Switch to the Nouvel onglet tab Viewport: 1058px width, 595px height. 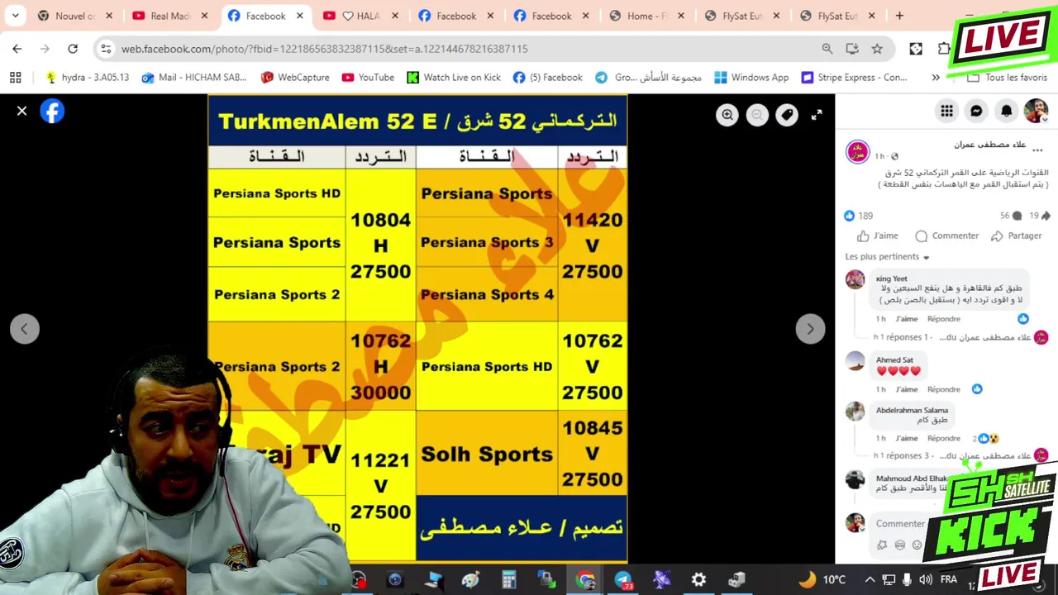(x=73, y=16)
